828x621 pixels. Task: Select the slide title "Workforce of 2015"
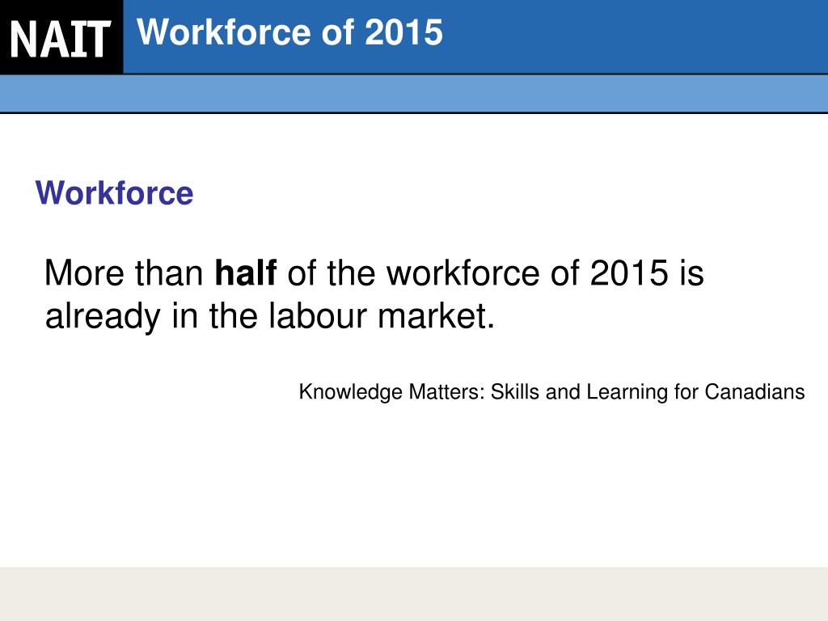[x=289, y=32]
